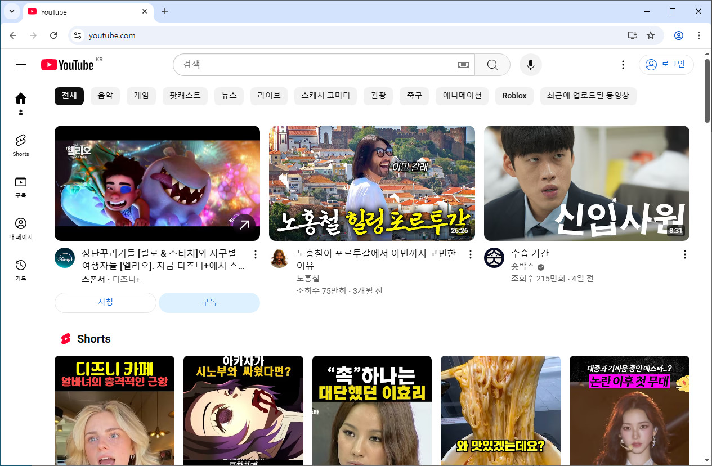The width and height of the screenshot is (712, 466).
Task: Enable the Roblox category filter
Action: click(514, 96)
